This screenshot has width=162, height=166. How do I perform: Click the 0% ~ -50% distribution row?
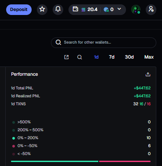coord(81,146)
